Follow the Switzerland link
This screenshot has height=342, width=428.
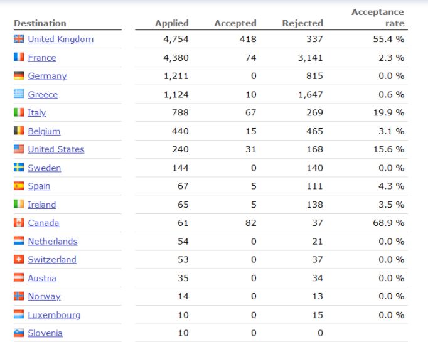coord(52,260)
